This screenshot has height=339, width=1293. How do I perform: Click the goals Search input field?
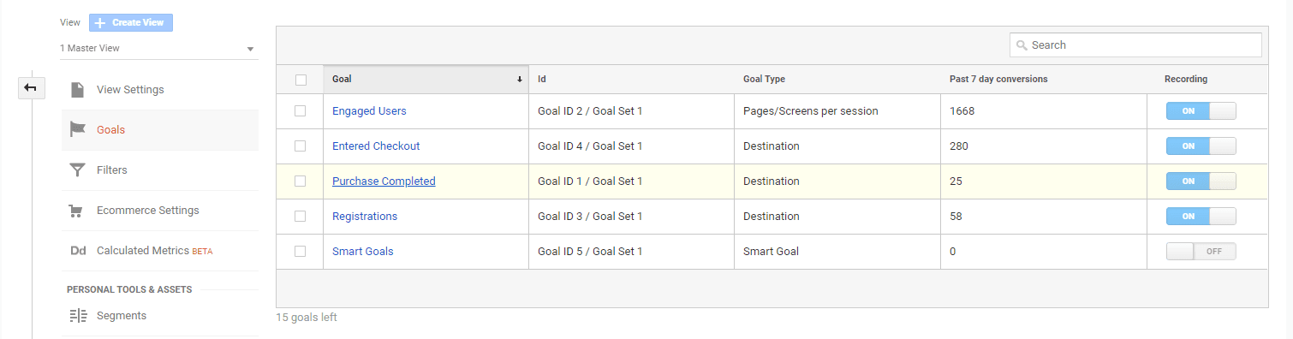point(1135,45)
